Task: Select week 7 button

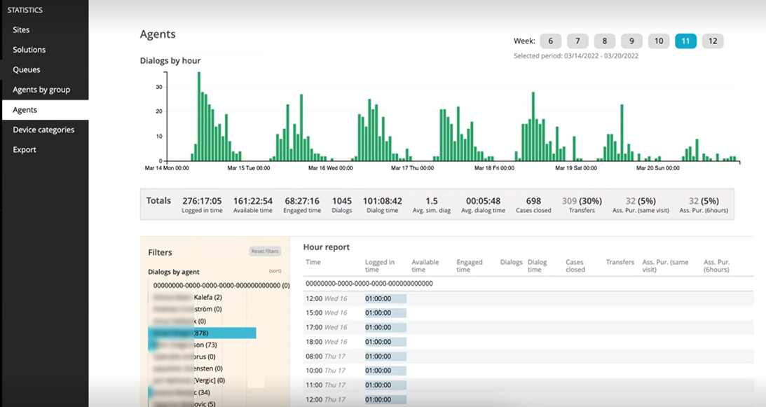Action: click(577, 41)
